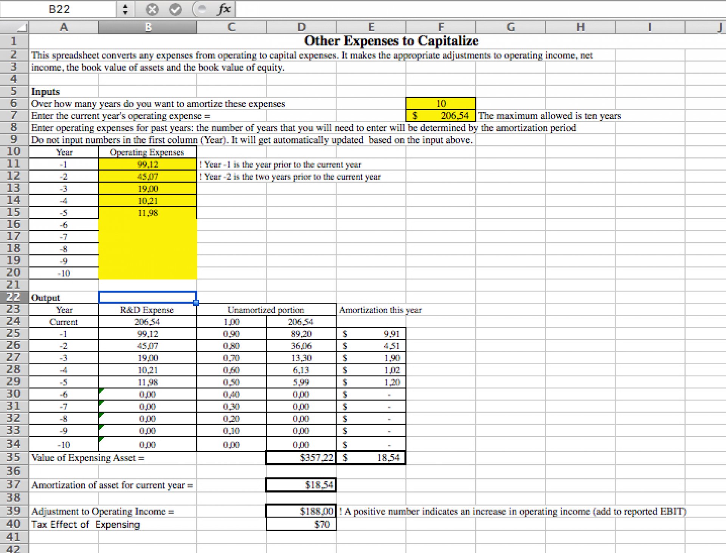Viewport: 726px width, 553px height.
Task: Click the cancel entry X icon in formula bar
Action: 152,9
